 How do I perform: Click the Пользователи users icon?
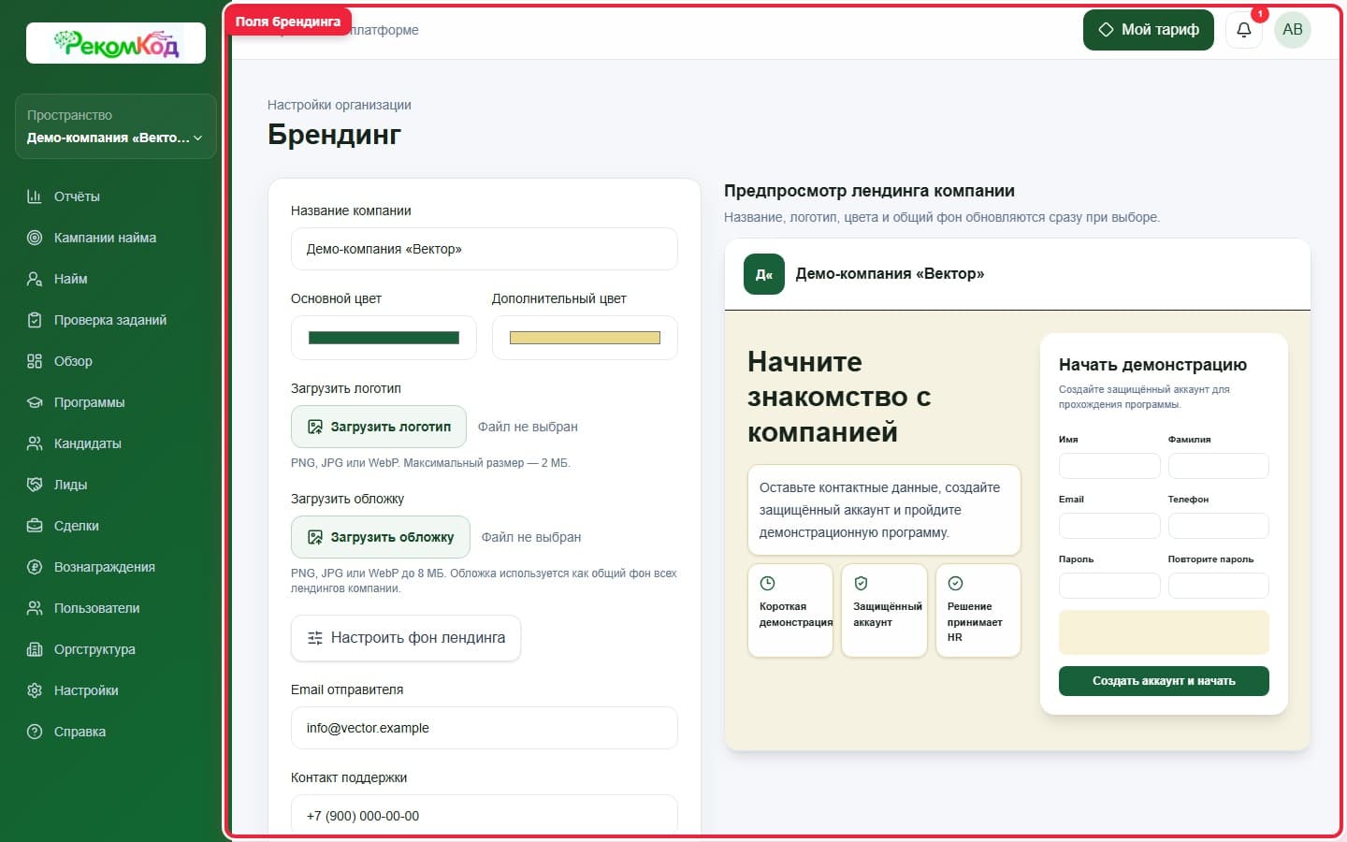tap(35, 608)
